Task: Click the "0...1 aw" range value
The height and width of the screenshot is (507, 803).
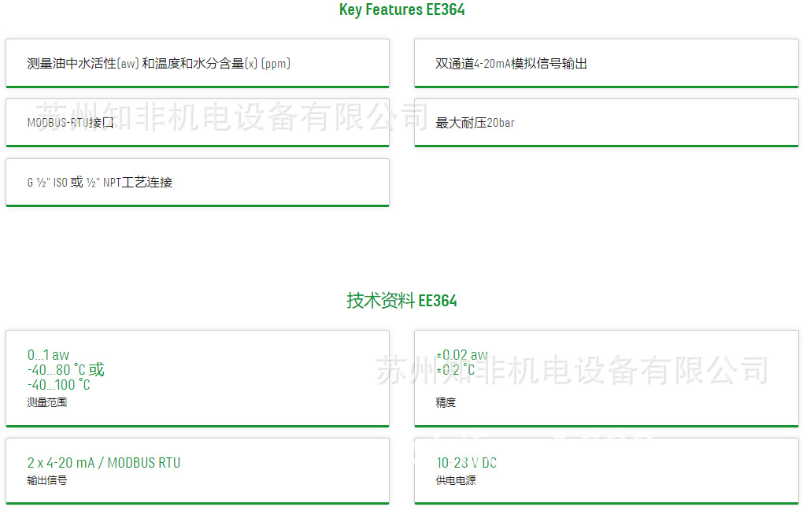Action: coord(48,355)
